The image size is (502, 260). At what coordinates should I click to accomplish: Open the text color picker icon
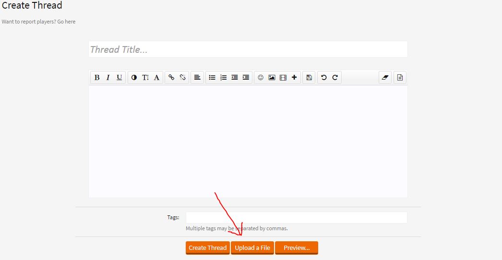point(134,78)
